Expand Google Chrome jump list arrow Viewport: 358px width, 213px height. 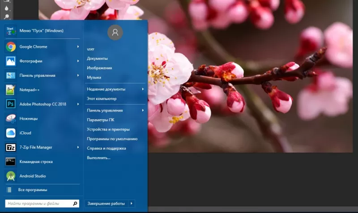point(78,47)
